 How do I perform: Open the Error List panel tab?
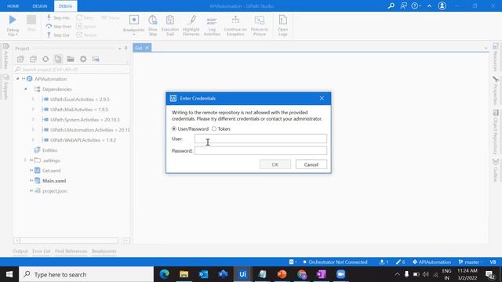42,251
